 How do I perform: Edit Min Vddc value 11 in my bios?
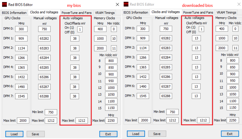coord(114,48)
